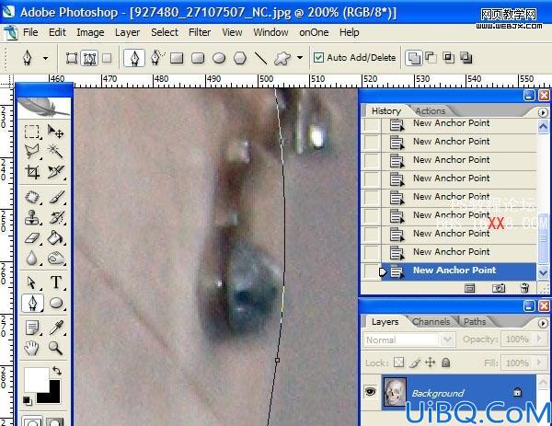Swap foreground and background colors
The image size is (552, 426).
(x=57, y=371)
